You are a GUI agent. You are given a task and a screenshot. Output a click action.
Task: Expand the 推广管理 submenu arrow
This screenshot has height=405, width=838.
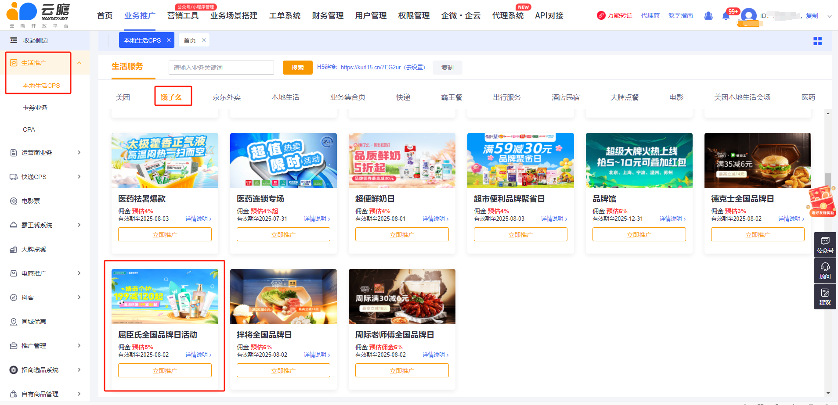click(79, 346)
